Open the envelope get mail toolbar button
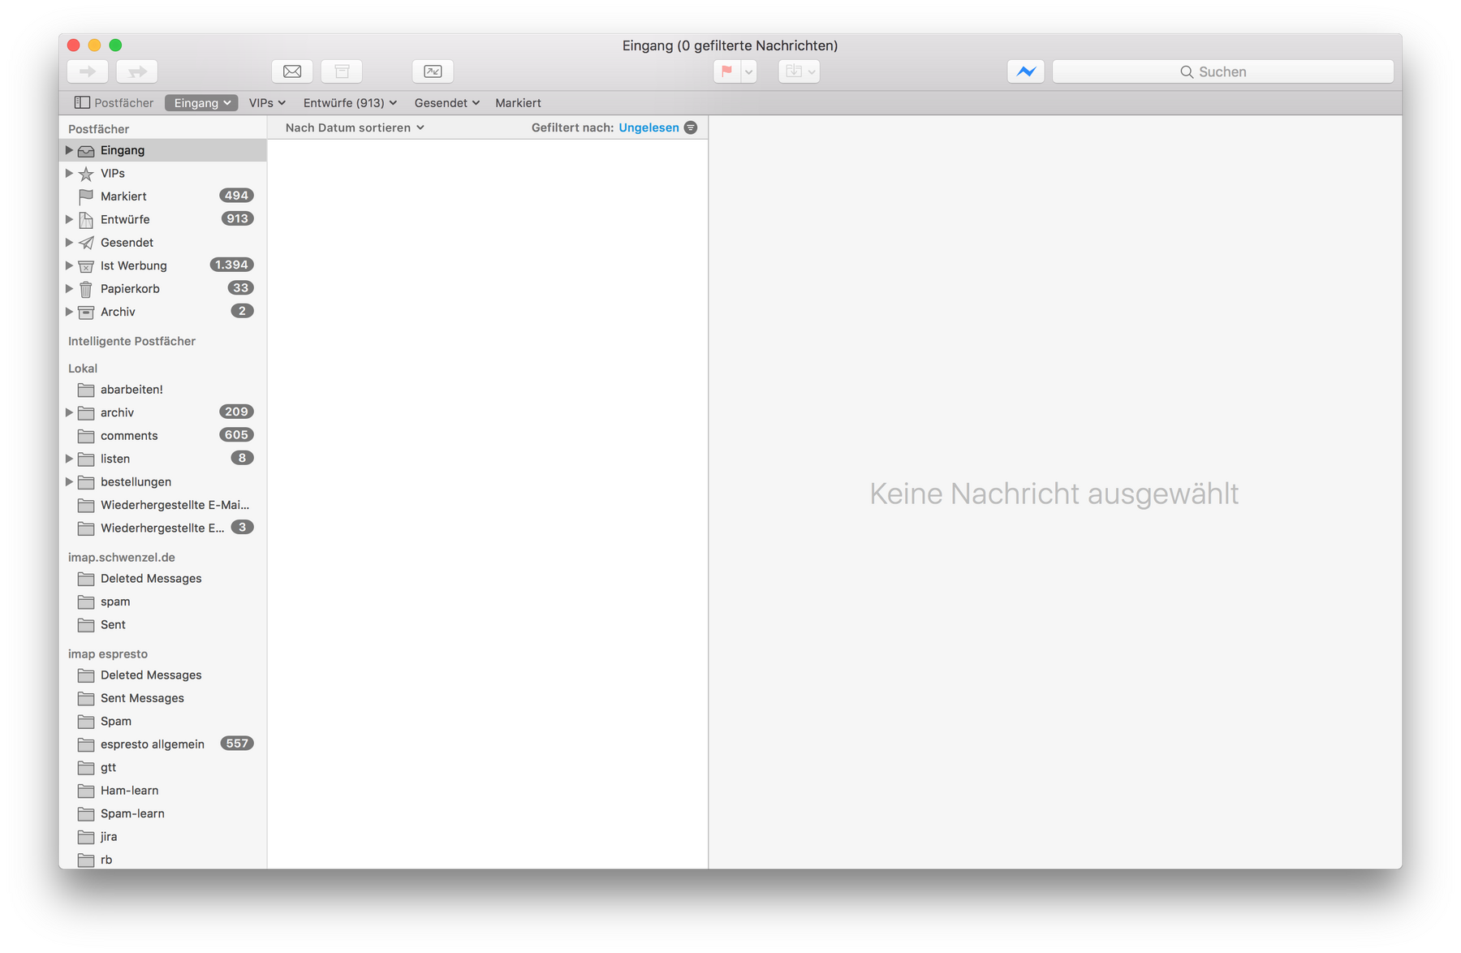Image resolution: width=1461 pixels, height=953 pixels. [x=292, y=71]
